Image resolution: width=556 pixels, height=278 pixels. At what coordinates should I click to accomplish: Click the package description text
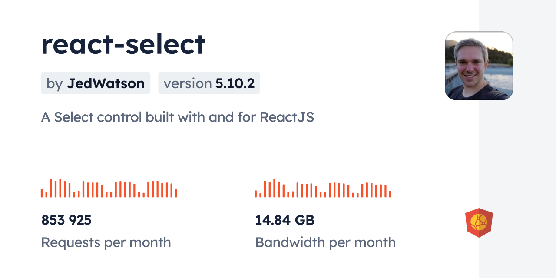click(177, 117)
